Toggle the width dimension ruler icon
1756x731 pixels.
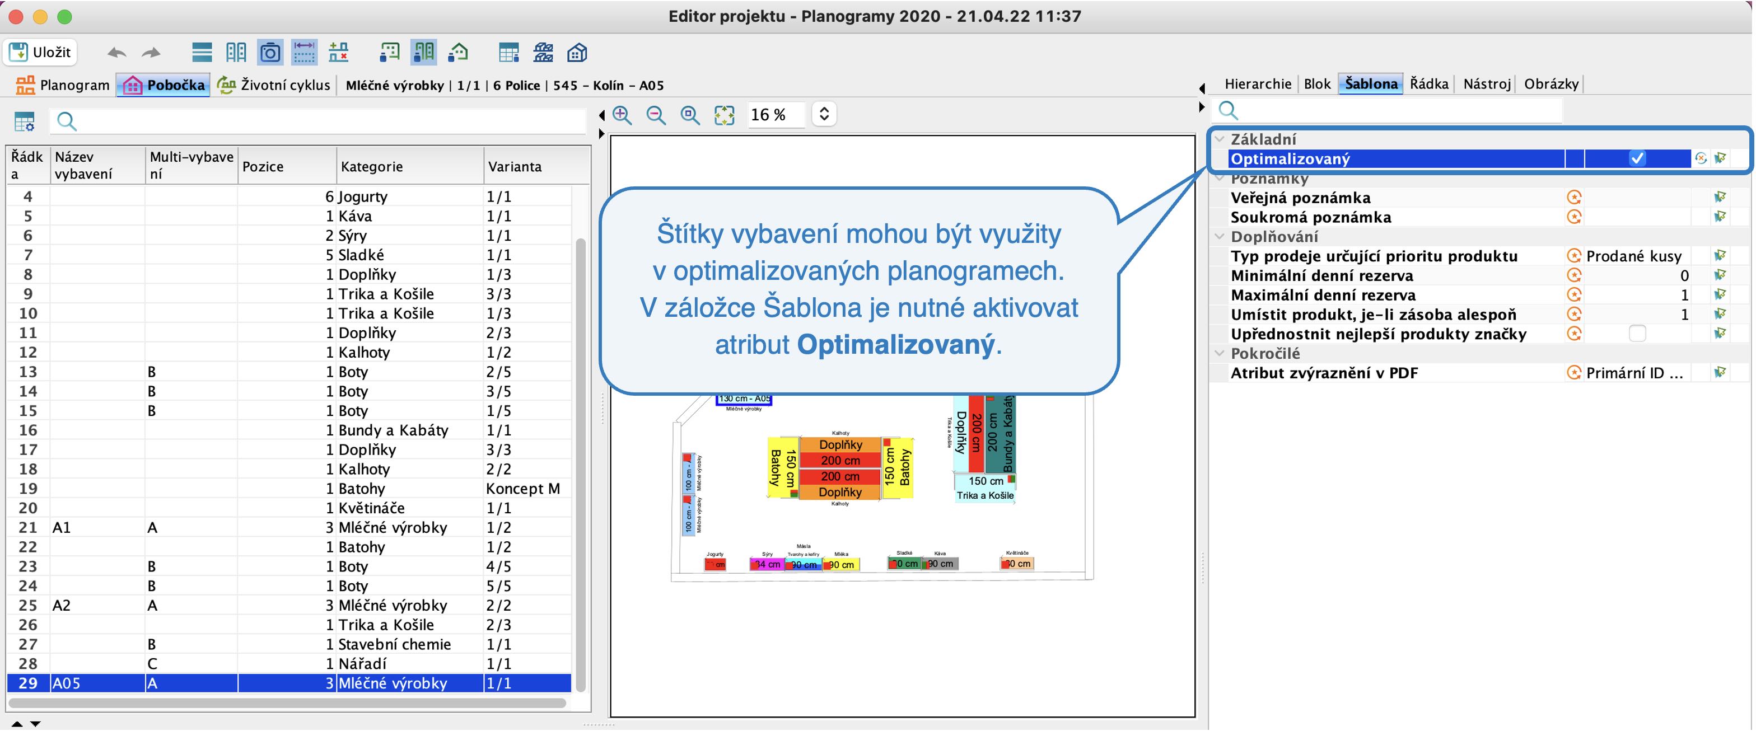pos(304,53)
